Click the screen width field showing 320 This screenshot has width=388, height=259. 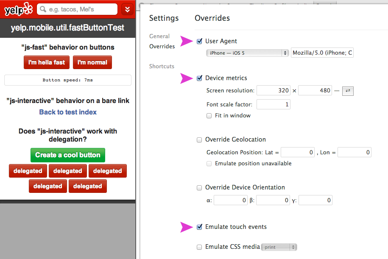(274, 90)
